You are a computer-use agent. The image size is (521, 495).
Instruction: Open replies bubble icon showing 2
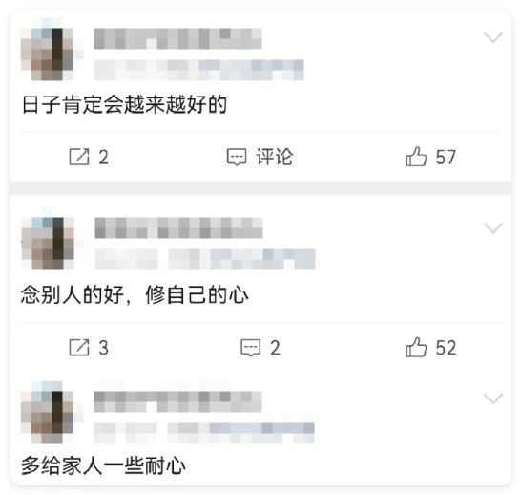pos(251,348)
